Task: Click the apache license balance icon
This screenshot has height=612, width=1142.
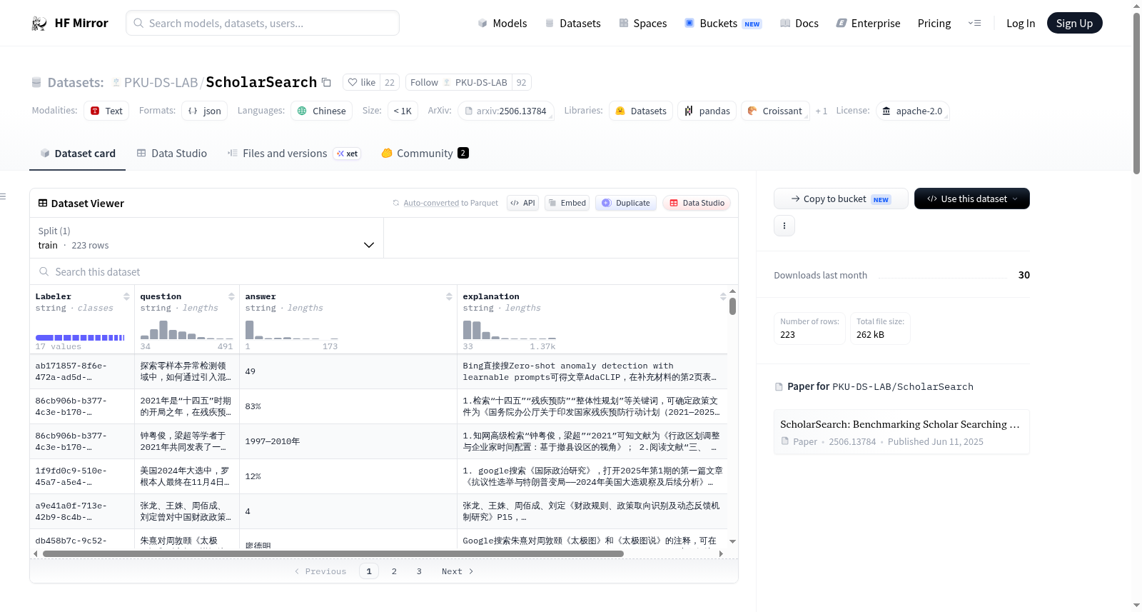Action: [886, 111]
